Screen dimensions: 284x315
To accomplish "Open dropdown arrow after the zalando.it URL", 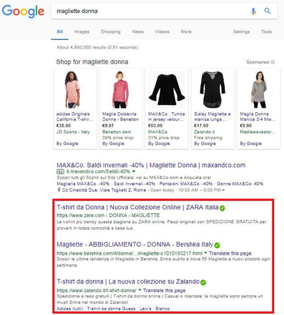I will [x=139, y=290].
